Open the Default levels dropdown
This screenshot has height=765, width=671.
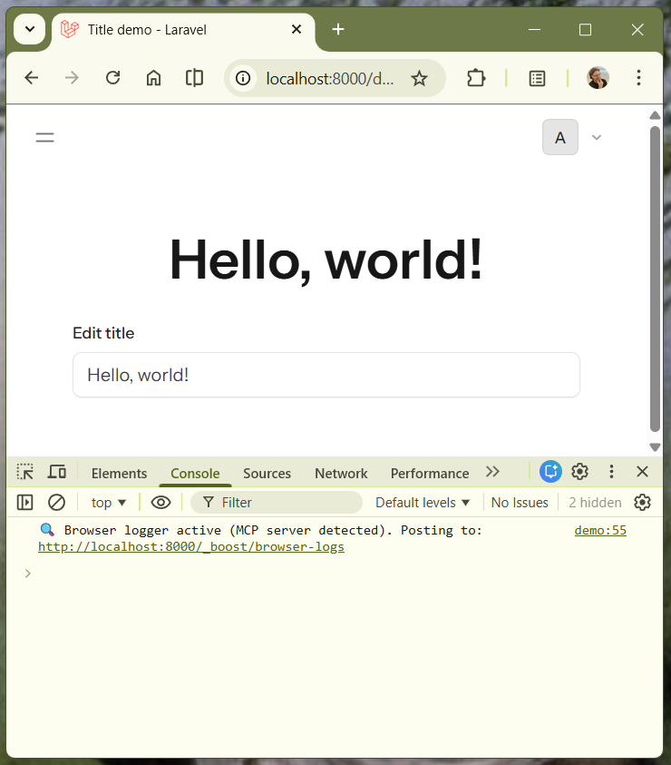423,502
